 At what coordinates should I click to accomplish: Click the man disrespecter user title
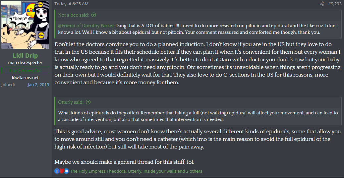pyautogui.click(x=25, y=63)
